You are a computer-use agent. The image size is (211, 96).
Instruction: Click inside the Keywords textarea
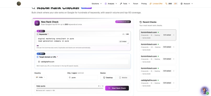point(83,40)
